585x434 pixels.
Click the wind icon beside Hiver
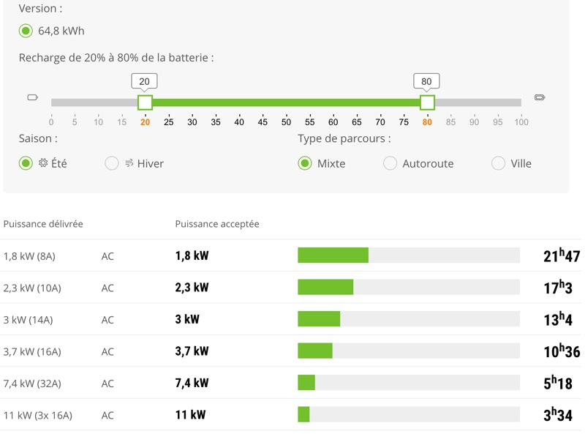click(x=129, y=163)
